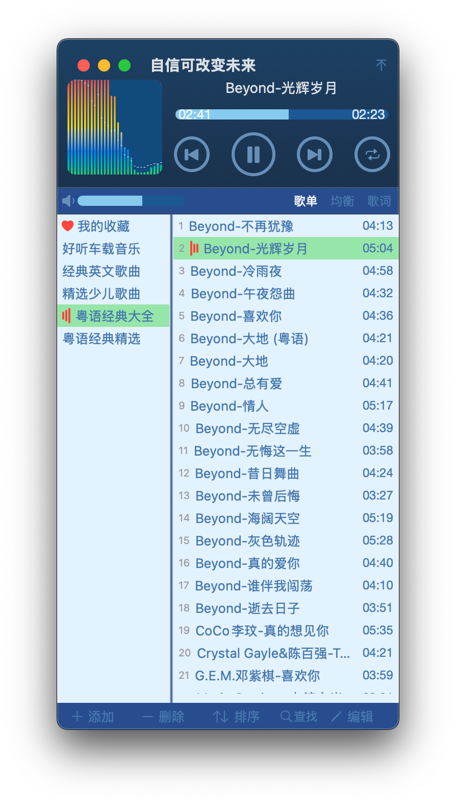Screen dimensions: 456x805
Task: Select song Beyond-总有爱
Action: tap(286, 383)
